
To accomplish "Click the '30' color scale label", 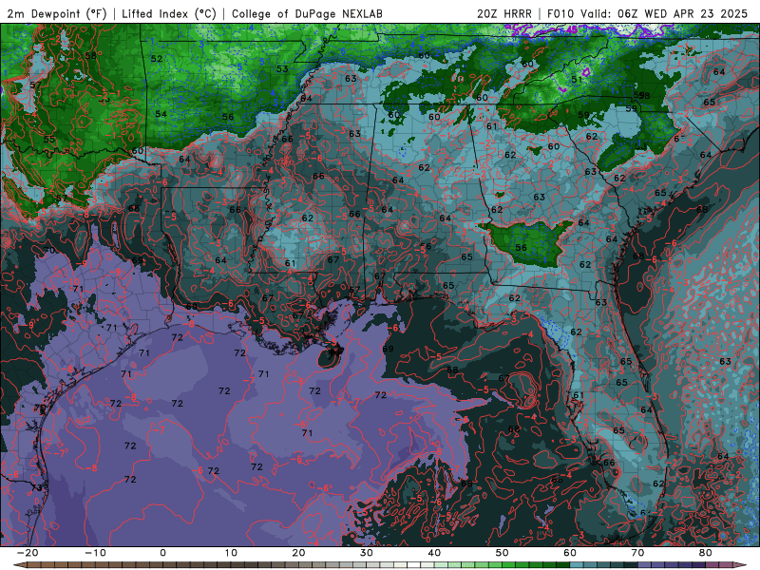I will (x=367, y=553).
